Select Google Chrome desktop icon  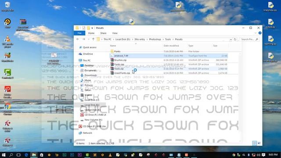click(7, 109)
